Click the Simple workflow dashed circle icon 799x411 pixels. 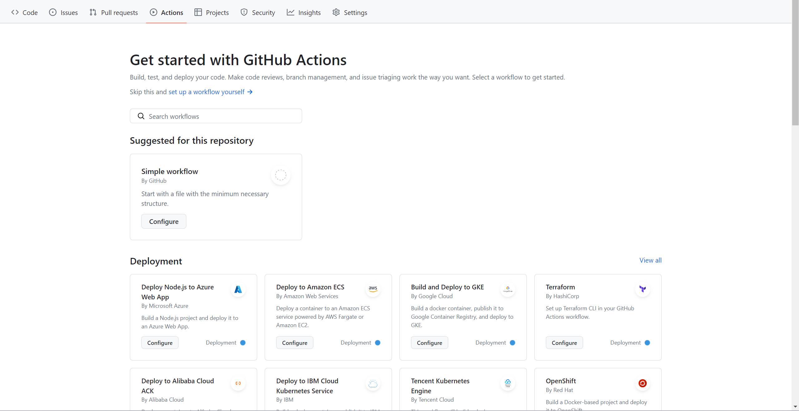(281, 175)
